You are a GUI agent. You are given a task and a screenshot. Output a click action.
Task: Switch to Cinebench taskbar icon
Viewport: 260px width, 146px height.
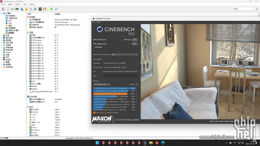pyautogui.click(x=145, y=143)
